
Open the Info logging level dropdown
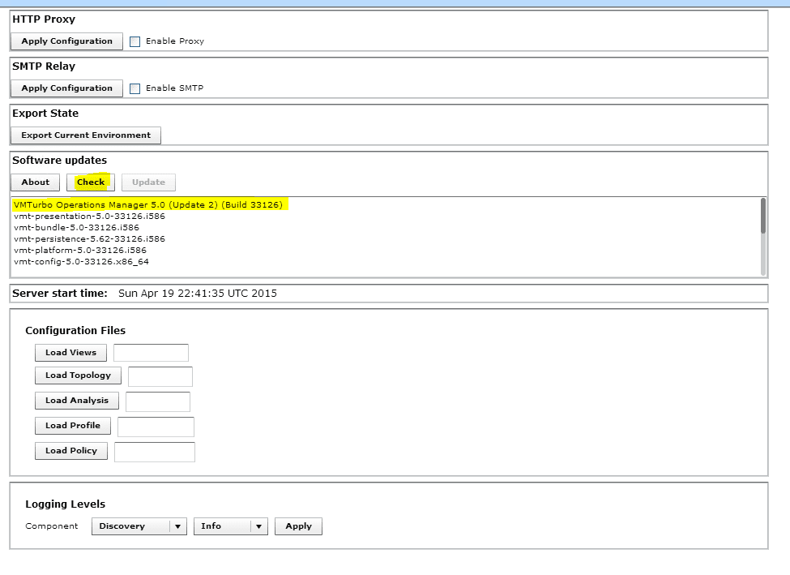coord(231,526)
